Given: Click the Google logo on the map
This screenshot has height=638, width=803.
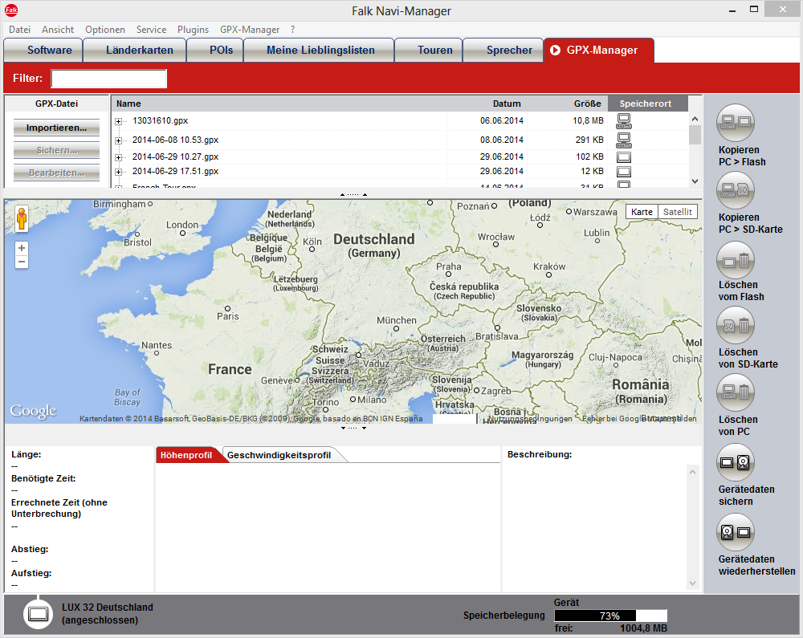Looking at the screenshot, I should point(33,411).
